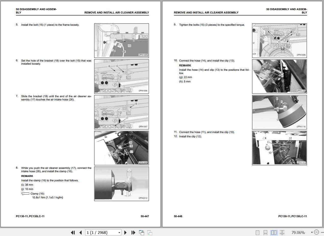Switch to continuous page view
Screen dimensions: 324x236
[x=265, y=232]
